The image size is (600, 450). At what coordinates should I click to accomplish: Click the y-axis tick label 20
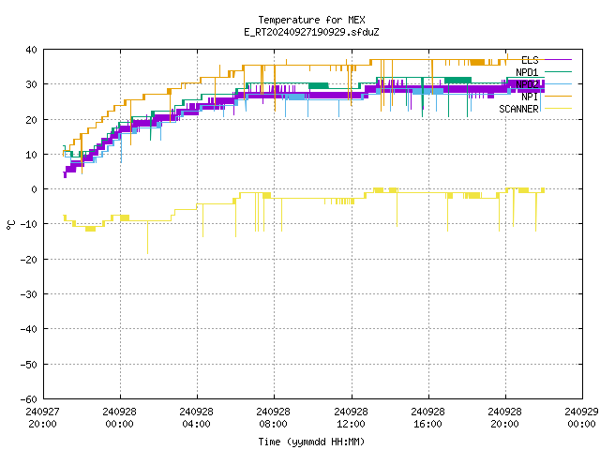click(x=31, y=120)
